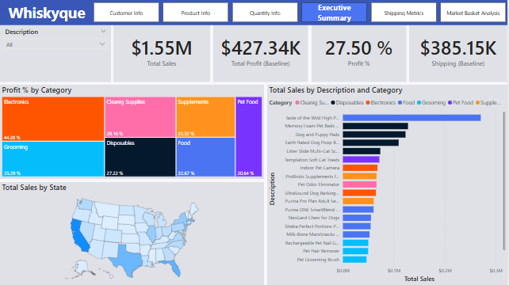
Task: Click the 'Description' y-axis title
Action: (x=272, y=188)
